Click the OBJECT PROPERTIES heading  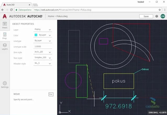(23, 24)
